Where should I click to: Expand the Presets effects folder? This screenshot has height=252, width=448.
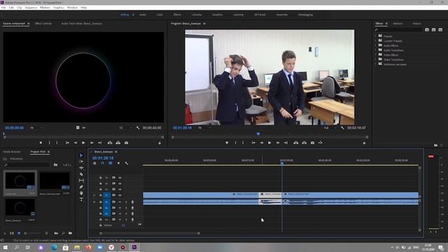[x=376, y=36]
